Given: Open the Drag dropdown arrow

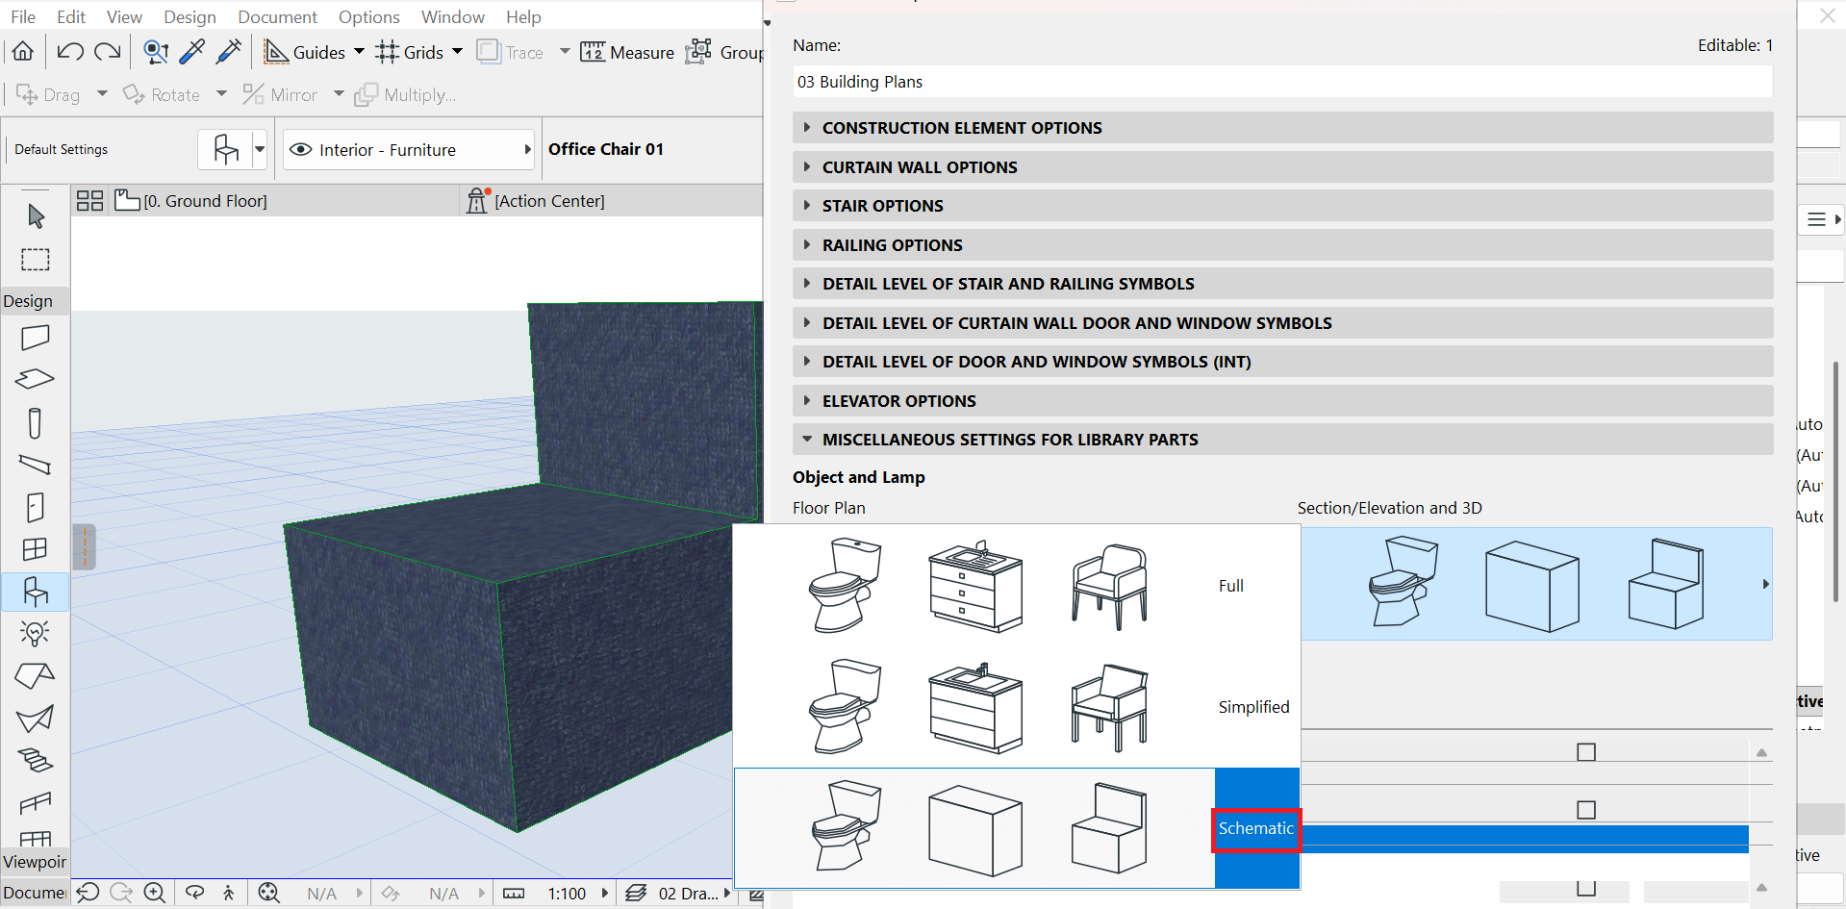Looking at the screenshot, I should point(102,94).
